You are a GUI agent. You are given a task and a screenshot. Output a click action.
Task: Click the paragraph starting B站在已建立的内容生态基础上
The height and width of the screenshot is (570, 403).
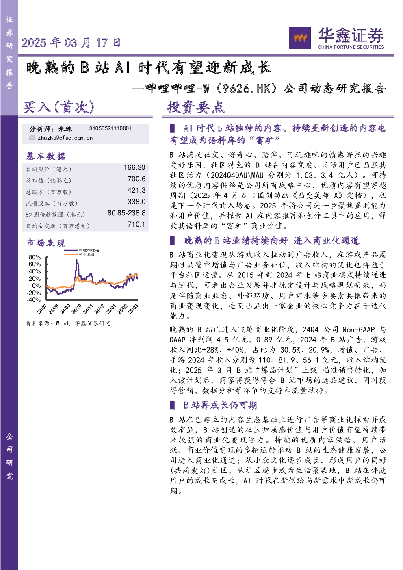[278, 455]
